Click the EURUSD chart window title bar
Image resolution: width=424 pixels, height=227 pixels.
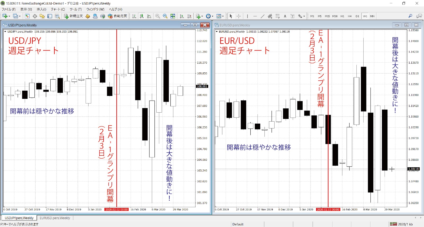(x=291, y=25)
